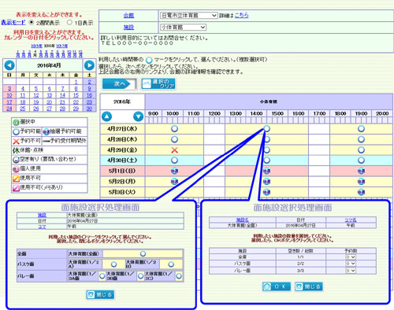Screen dimensions: 394x310
Task: Select 4月29日 afternoon available slot
Action: pyautogui.click(x=266, y=150)
